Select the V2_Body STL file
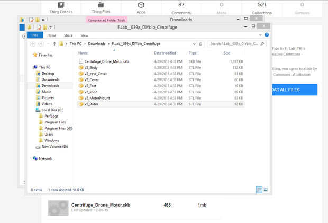Screen dimensions: 328x223 [161, 67]
